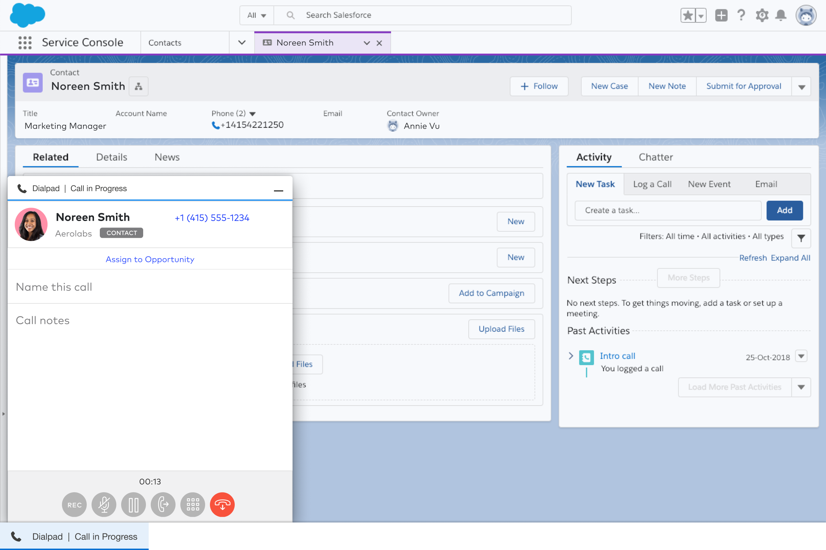Image resolution: width=826 pixels, height=550 pixels.
Task: Switch to the News tab
Action: coord(167,157)
